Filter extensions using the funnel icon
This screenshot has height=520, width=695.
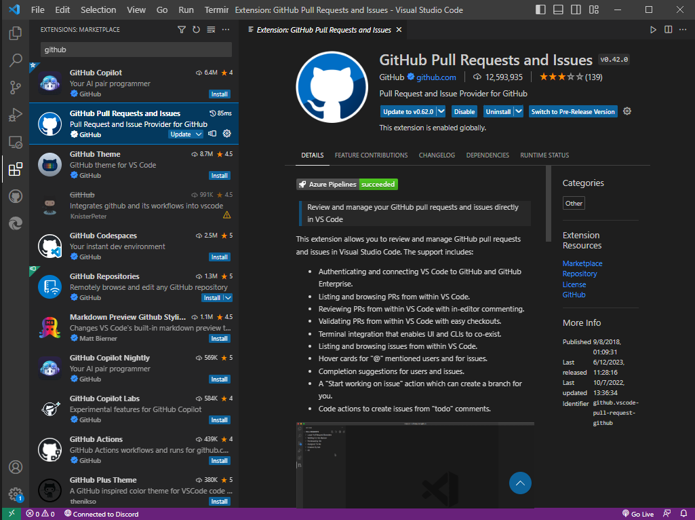[182, 30]
